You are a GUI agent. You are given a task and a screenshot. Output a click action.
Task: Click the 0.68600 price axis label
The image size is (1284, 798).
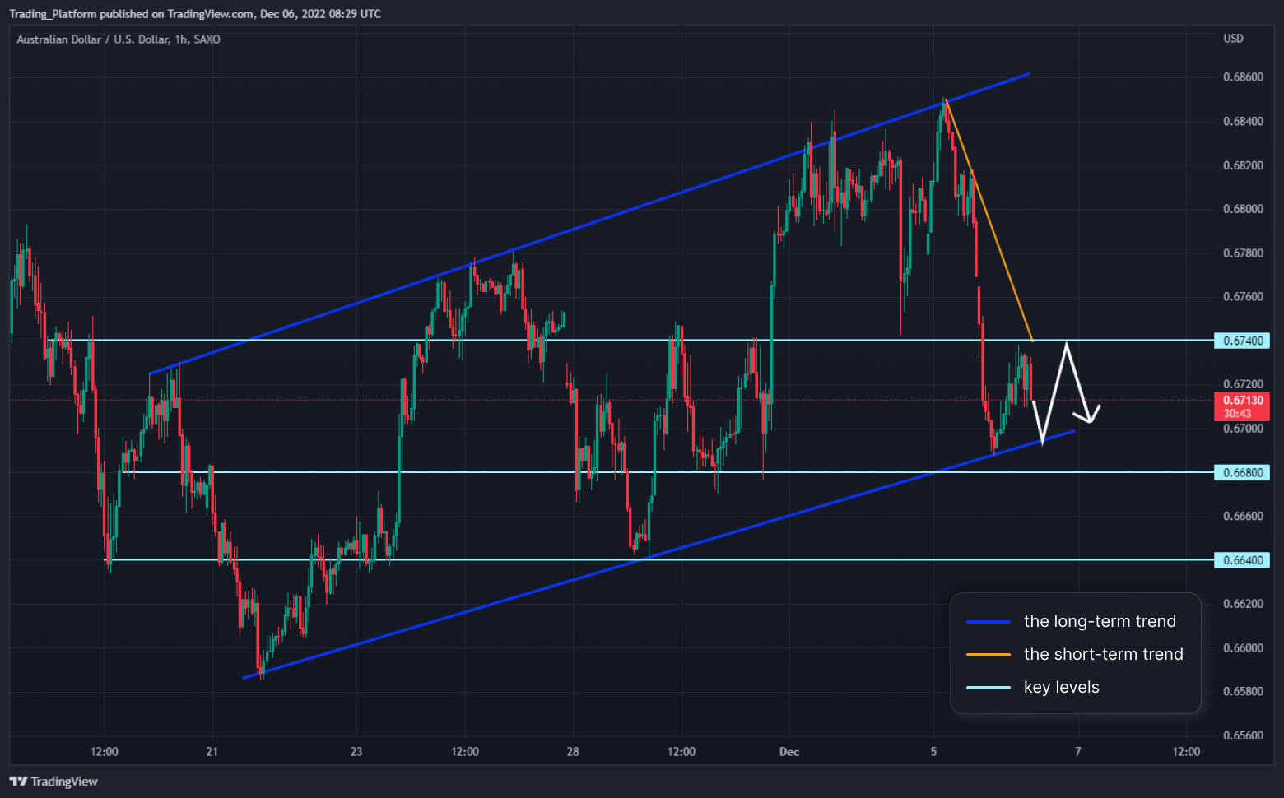click(x=1243, y=77)
